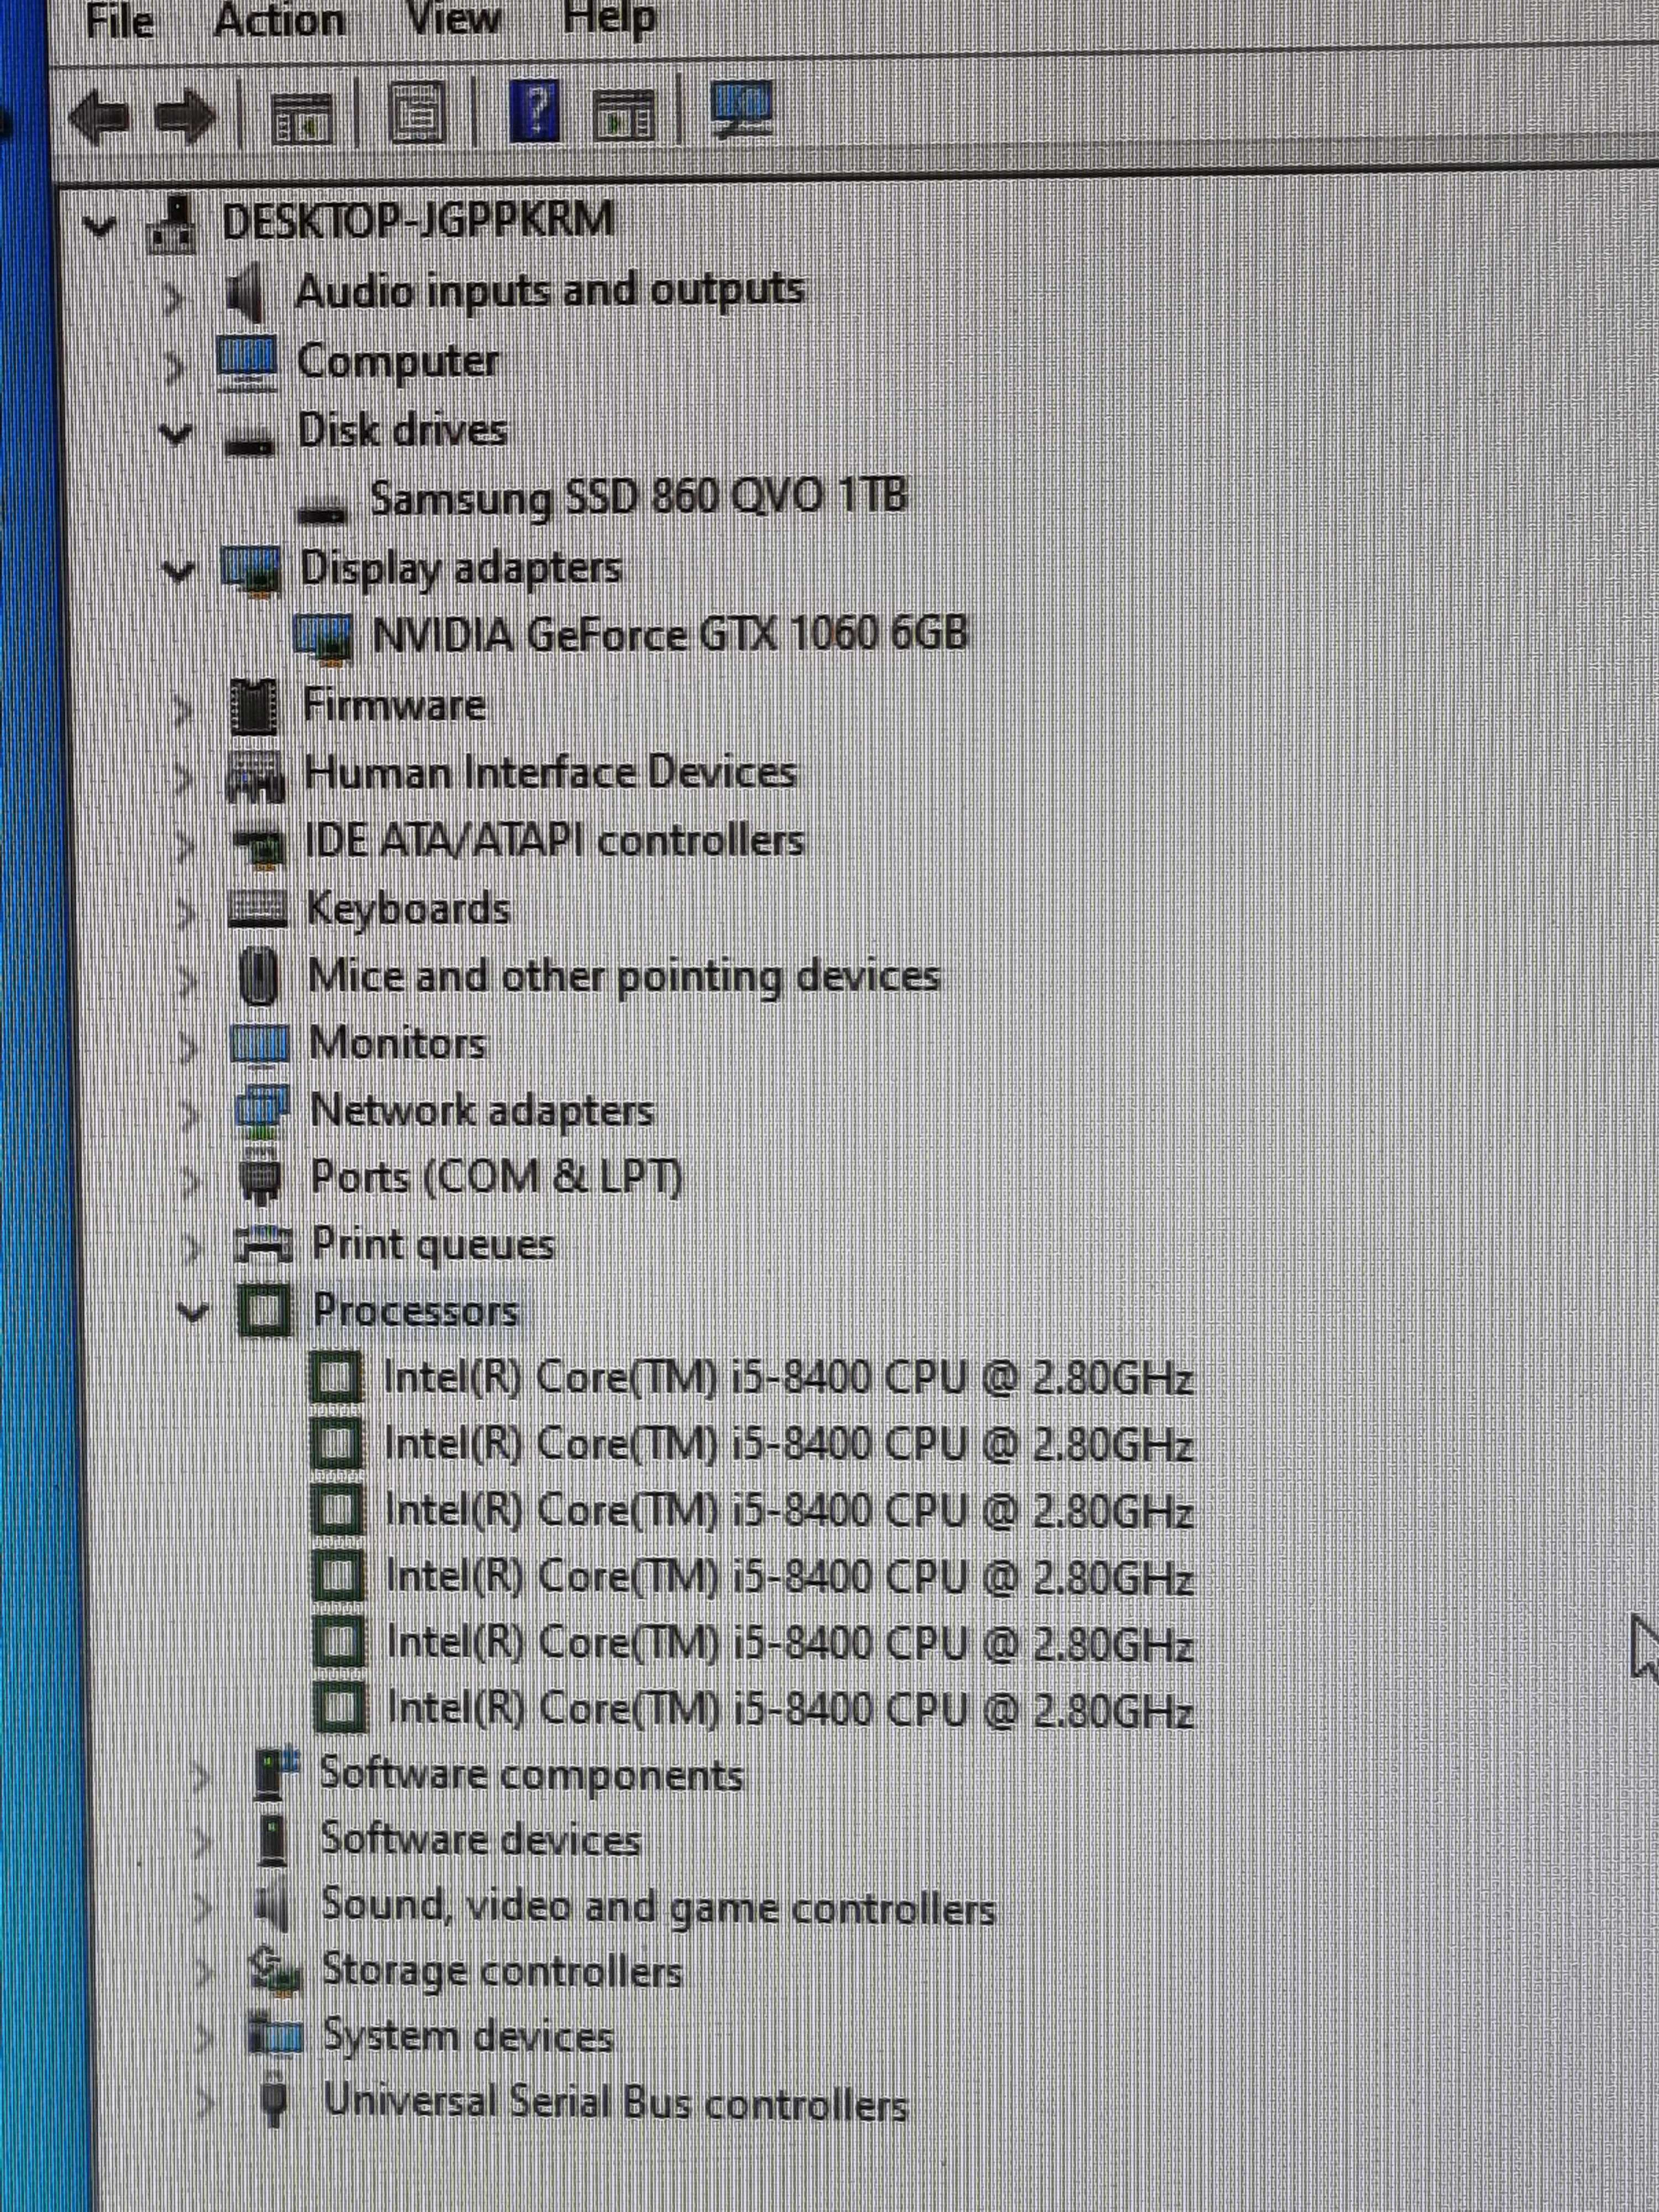Open the Help menu
The width and height of the screenshot is (1659, 2212).
pos(609,17)
